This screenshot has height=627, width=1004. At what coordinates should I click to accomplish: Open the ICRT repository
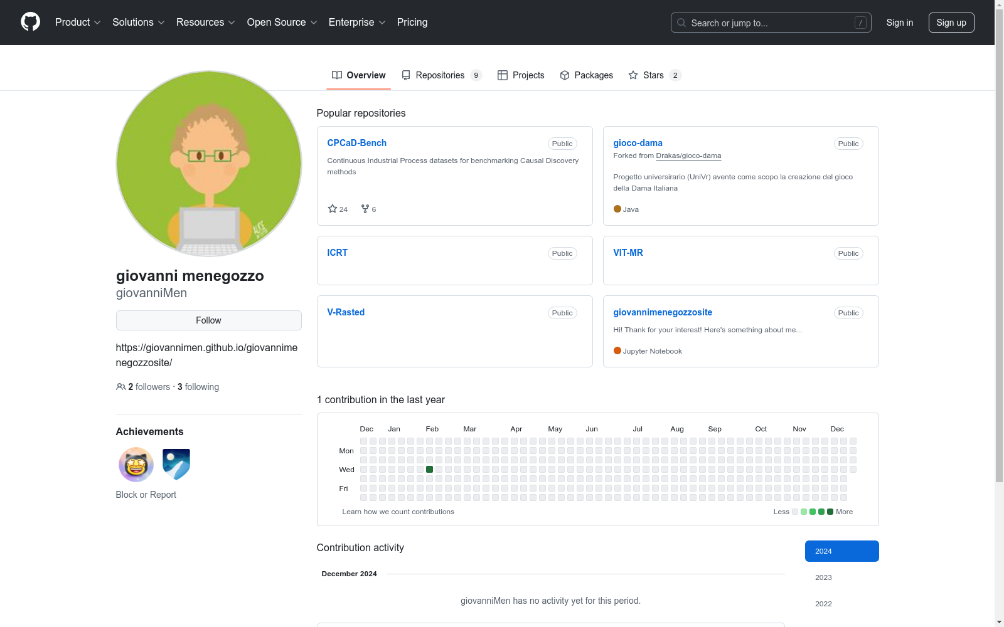pos(338,253)
